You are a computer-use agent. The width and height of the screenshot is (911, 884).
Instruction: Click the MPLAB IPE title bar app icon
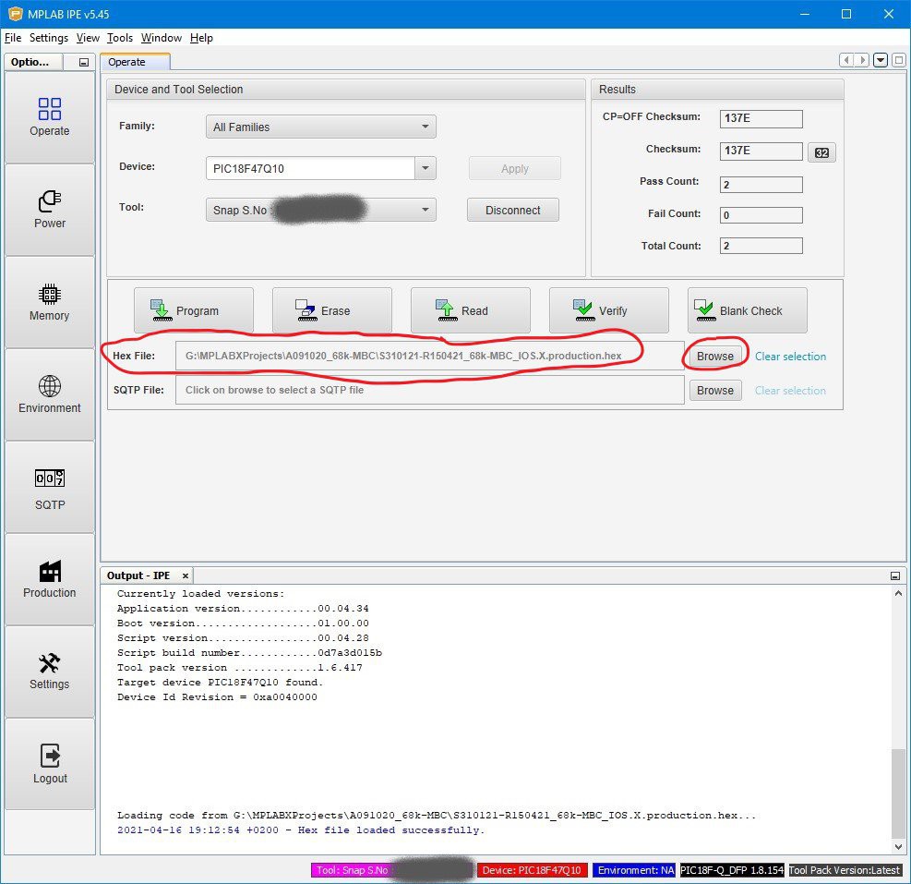[16, 13]
